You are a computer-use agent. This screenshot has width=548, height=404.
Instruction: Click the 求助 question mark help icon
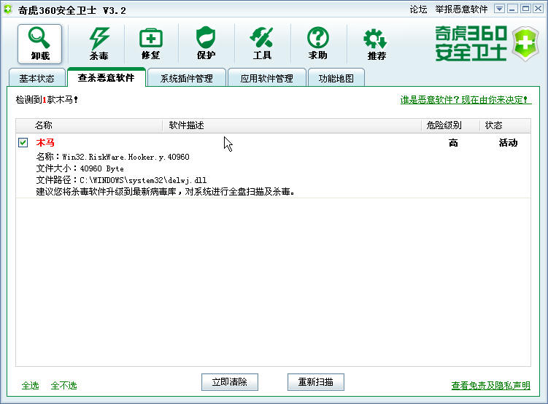pos(317,44)
